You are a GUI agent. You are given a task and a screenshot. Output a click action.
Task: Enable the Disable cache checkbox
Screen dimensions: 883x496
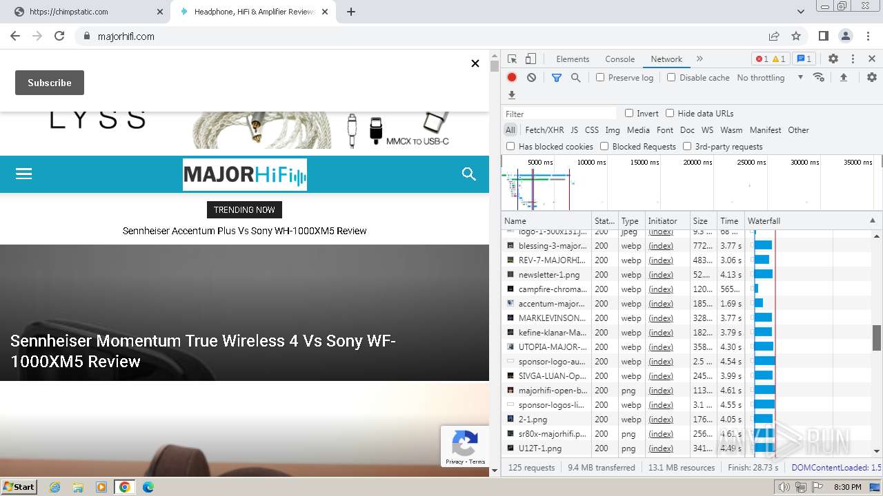click(x=671, y=77)
